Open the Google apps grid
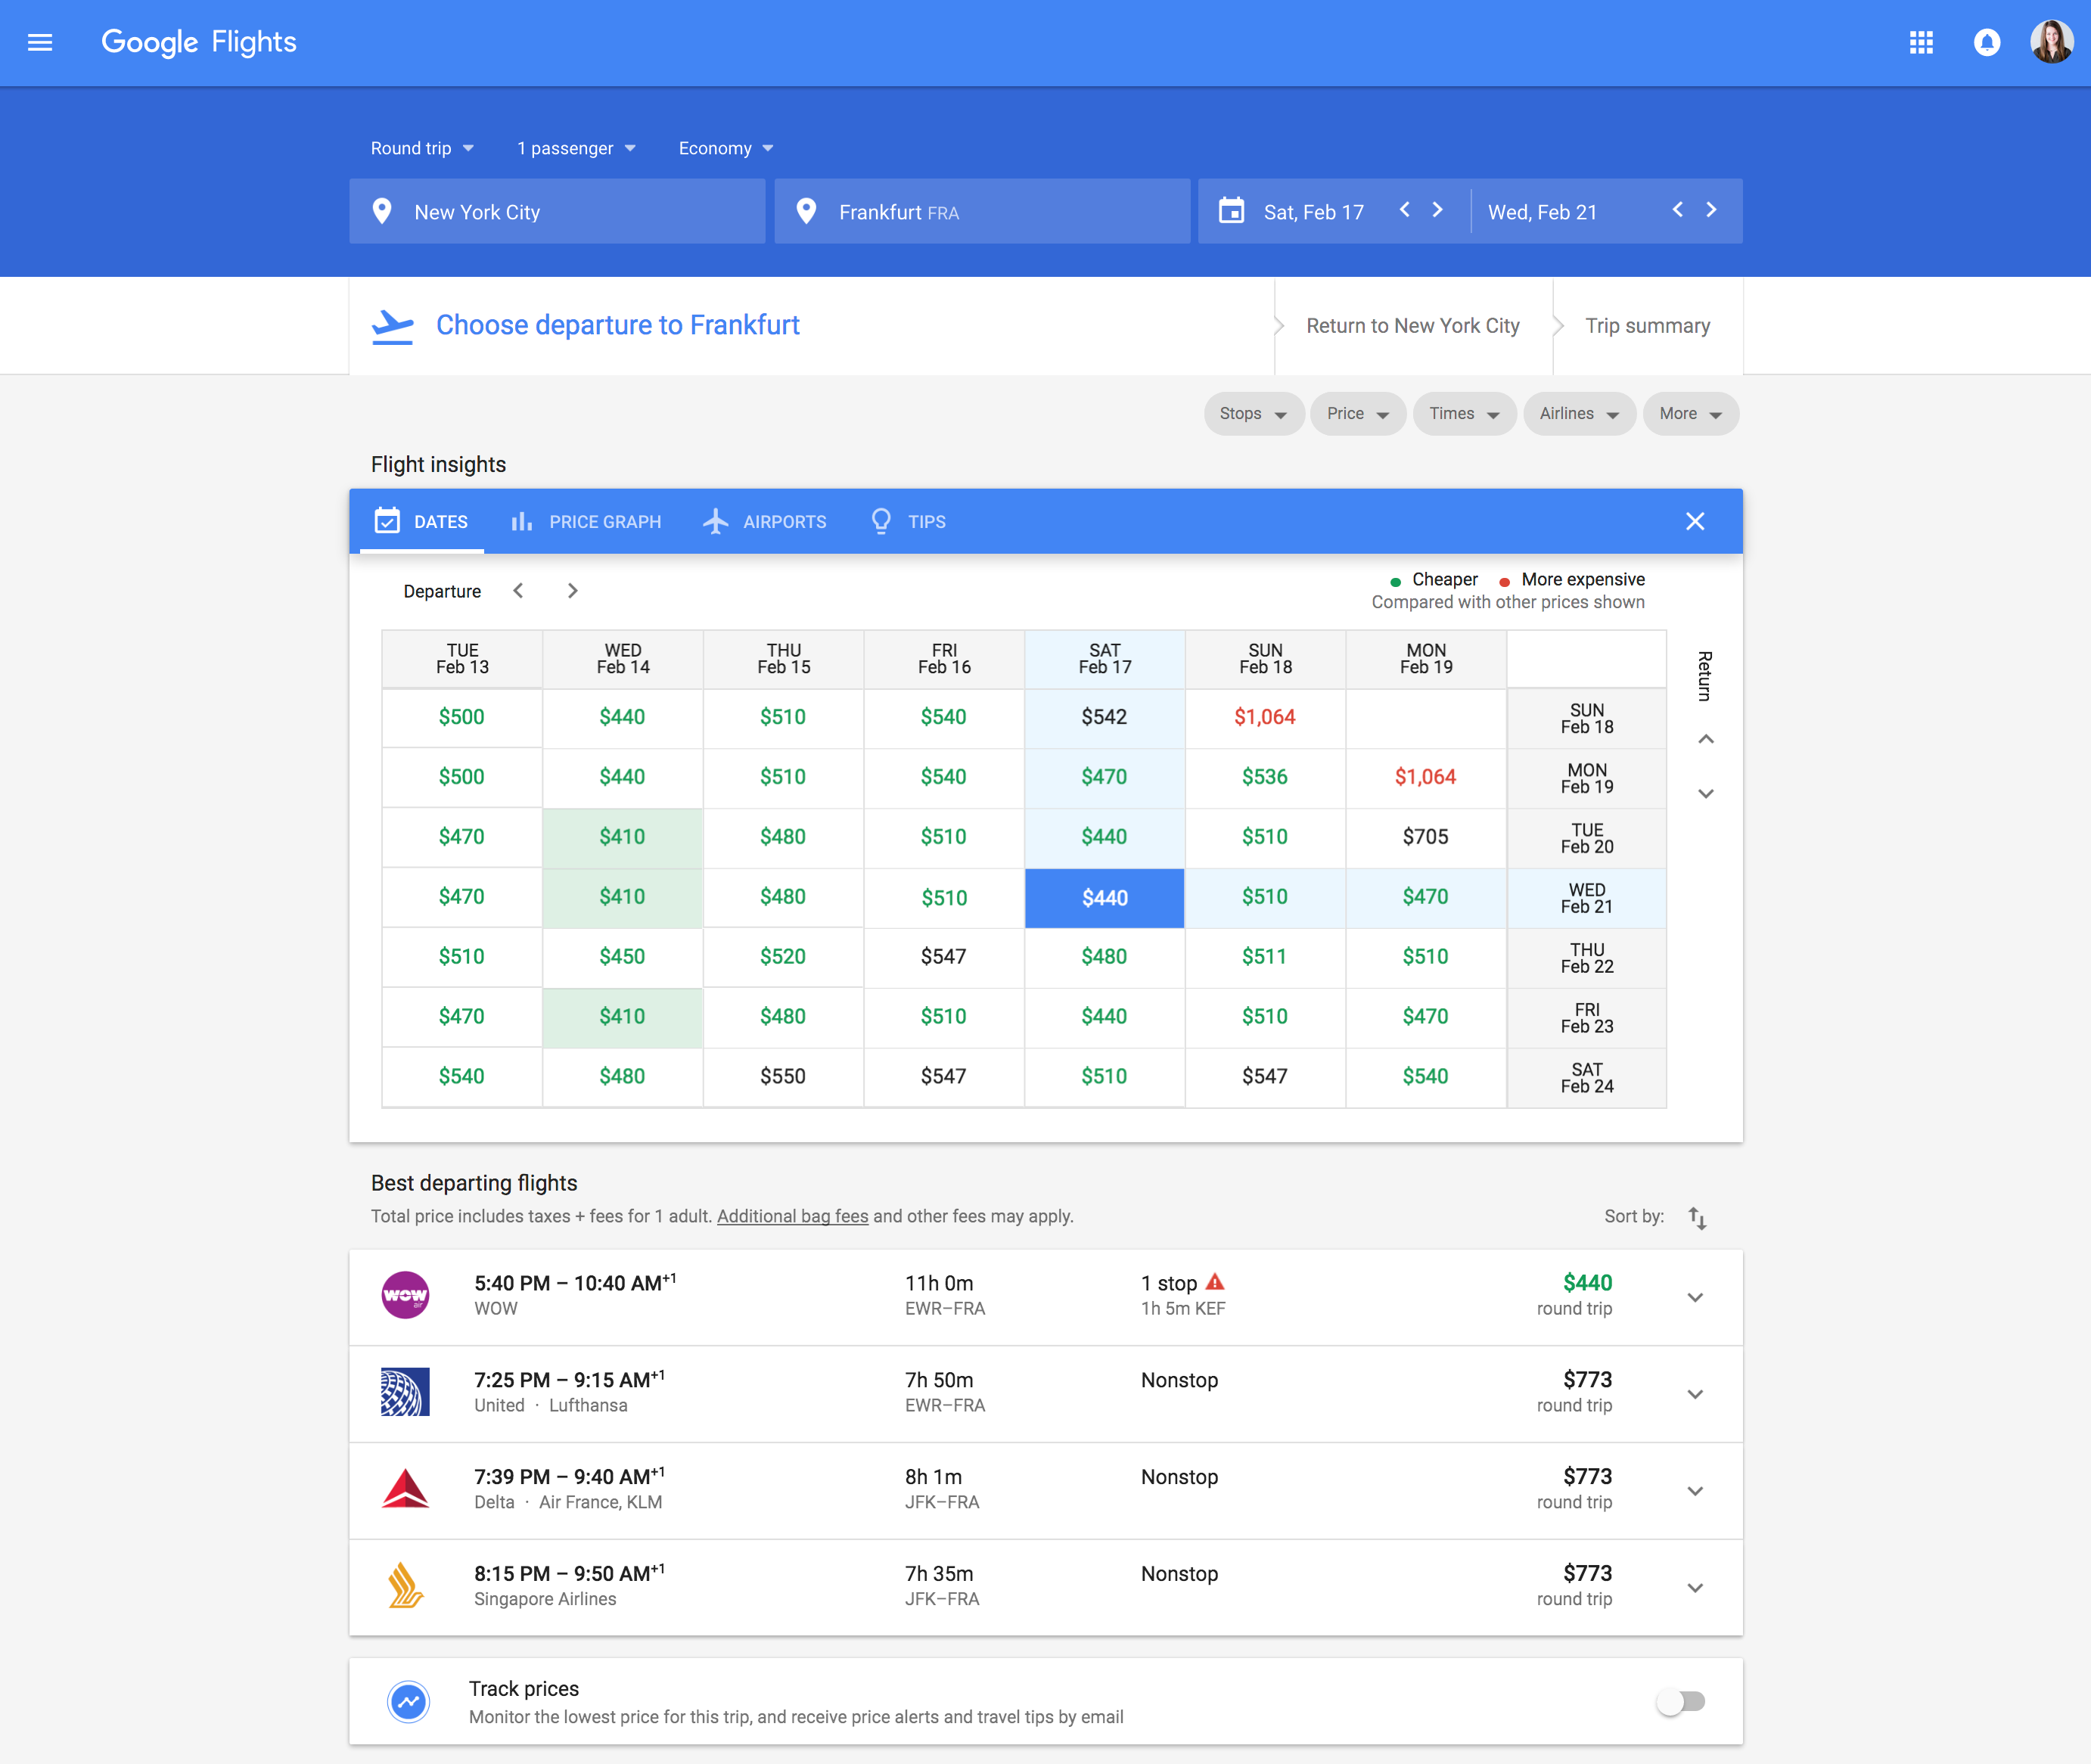 pyautogui.click(x=1921, y=42)
